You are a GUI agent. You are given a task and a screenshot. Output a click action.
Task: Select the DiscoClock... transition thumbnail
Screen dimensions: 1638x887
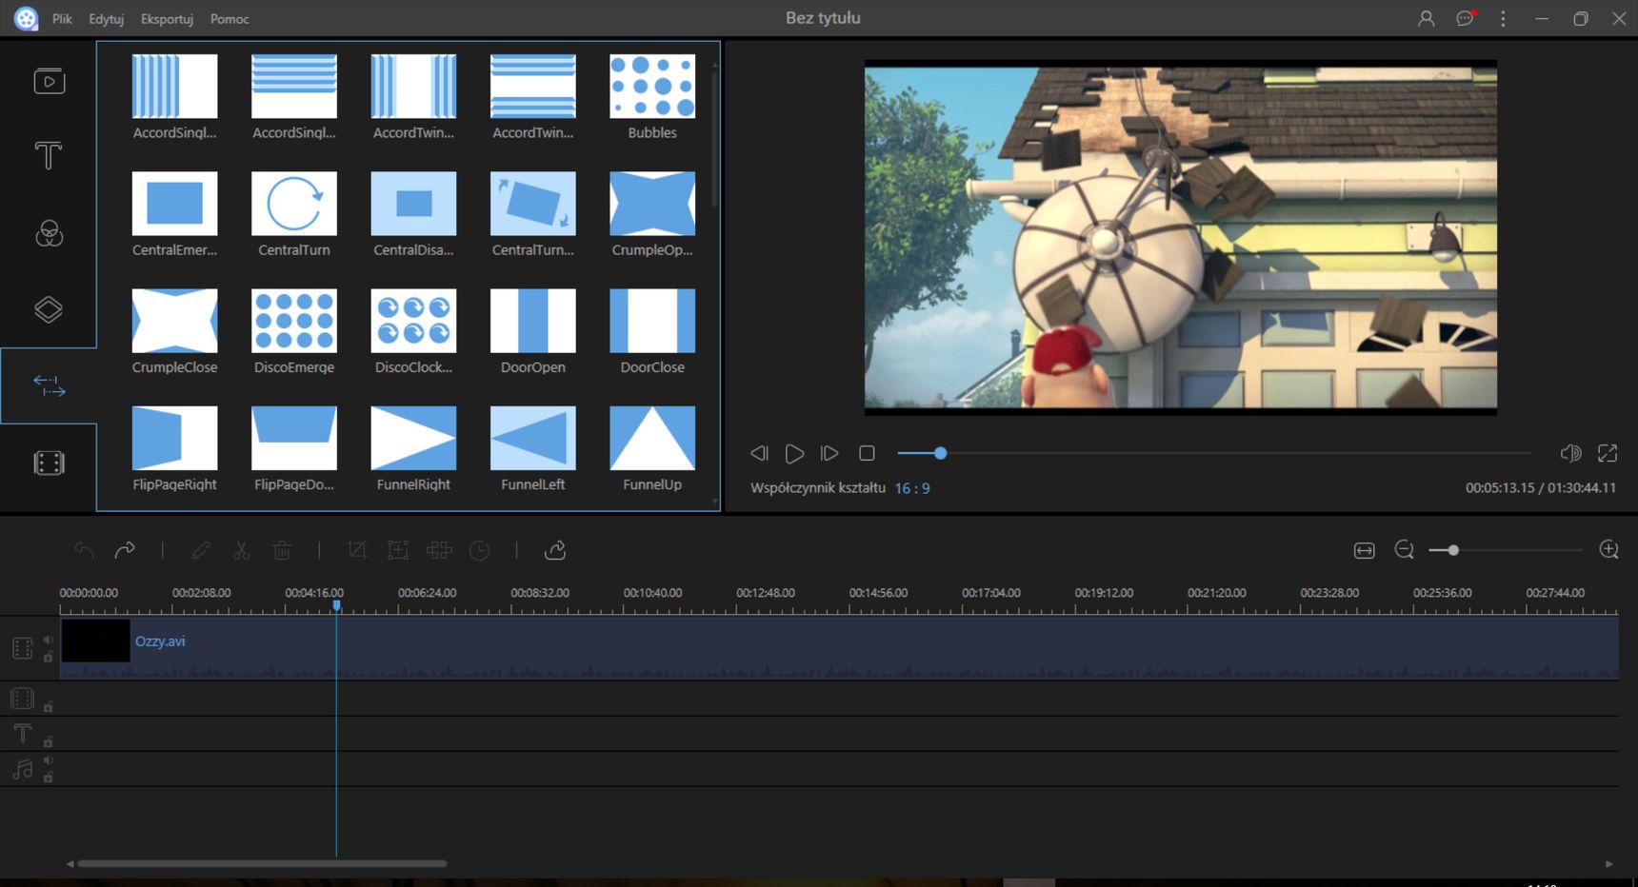[x=413, y=320]
